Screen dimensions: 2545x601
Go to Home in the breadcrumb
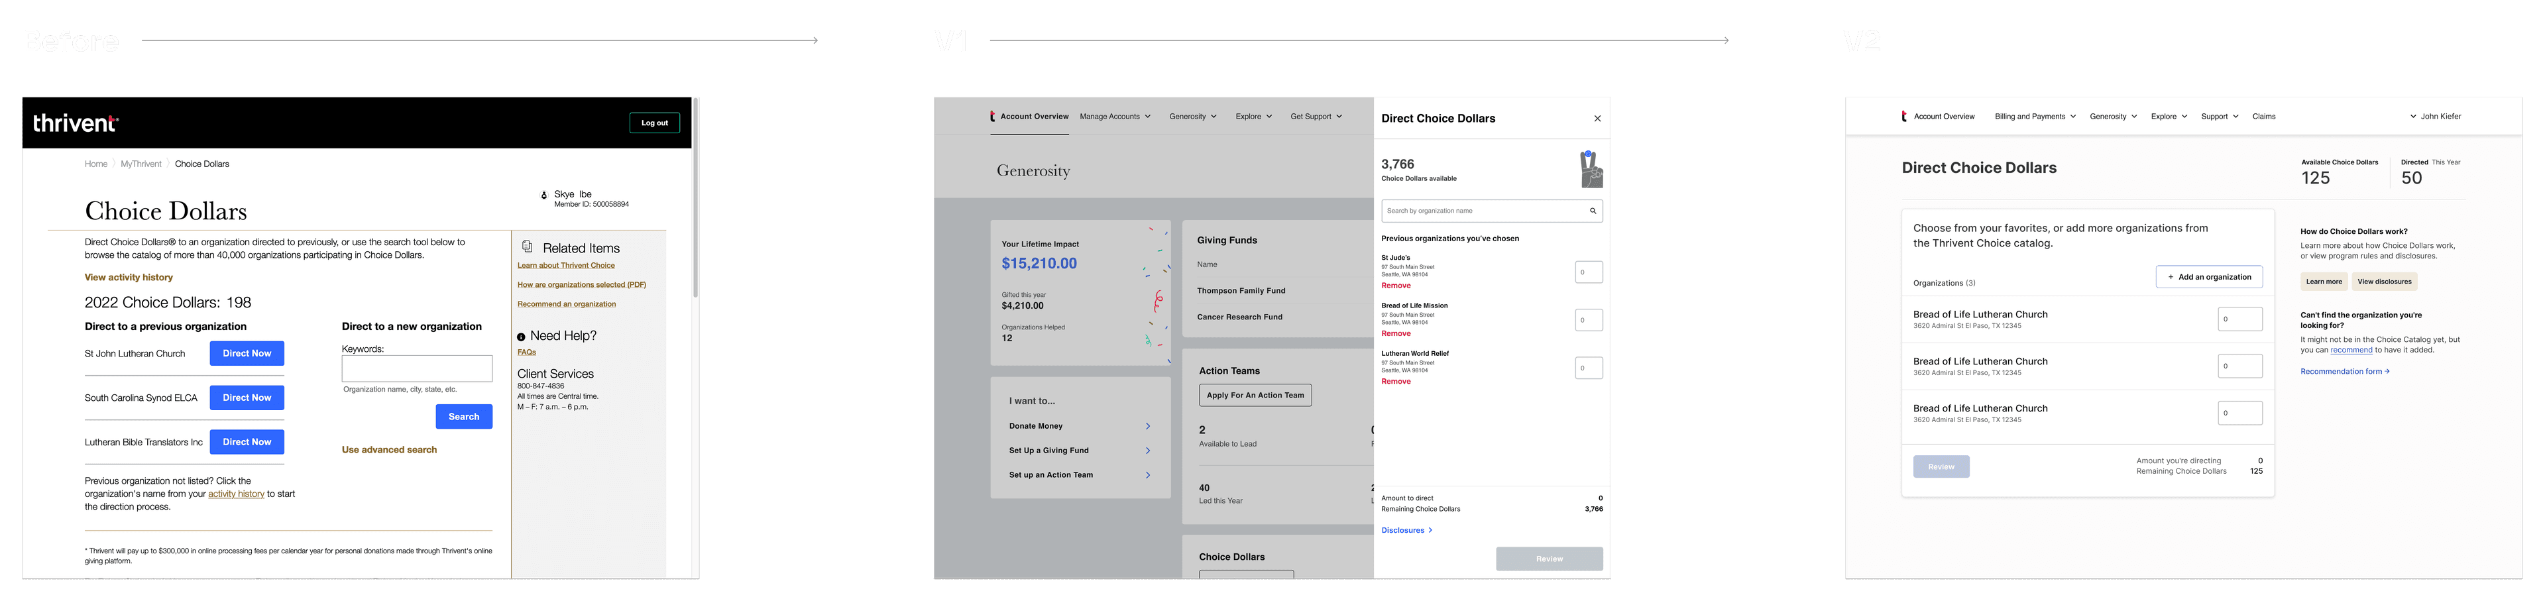96,164
